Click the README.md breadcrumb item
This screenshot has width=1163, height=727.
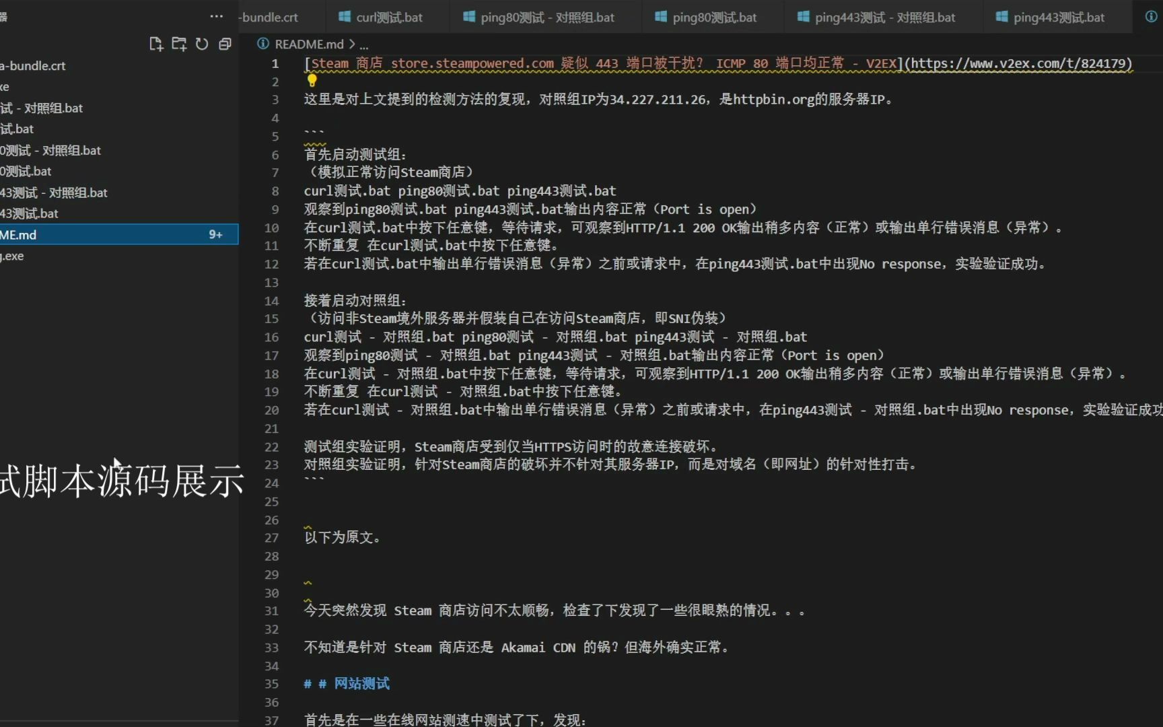(310, 44)
